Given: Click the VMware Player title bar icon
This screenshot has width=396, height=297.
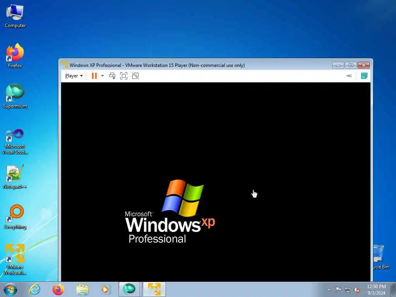Looking at the screenshot, I should point(65,65).
